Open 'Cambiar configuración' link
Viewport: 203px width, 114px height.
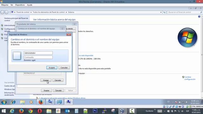click(190, 78)
